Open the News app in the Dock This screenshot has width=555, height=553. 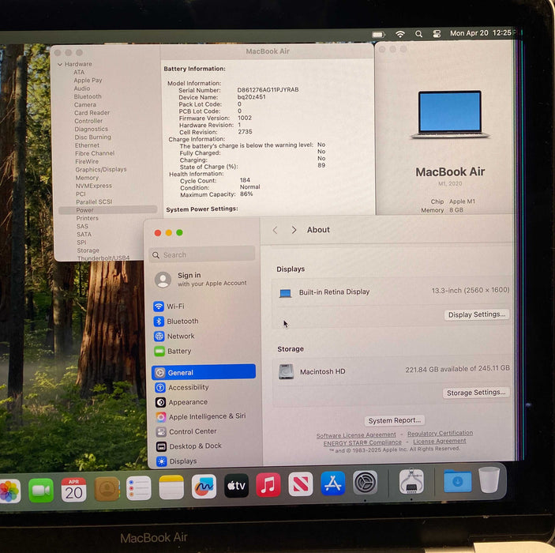[x=301, y=483]
